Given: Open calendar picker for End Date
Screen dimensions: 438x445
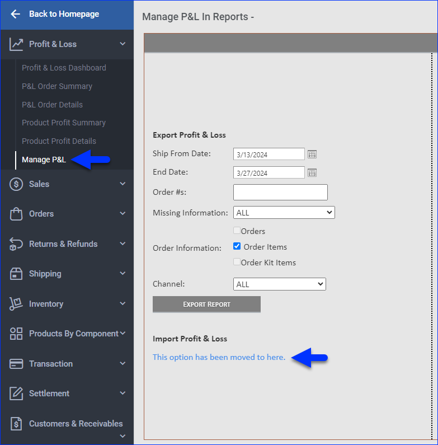Looking at the screenshot, I should [312, 172].
